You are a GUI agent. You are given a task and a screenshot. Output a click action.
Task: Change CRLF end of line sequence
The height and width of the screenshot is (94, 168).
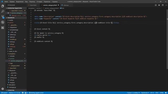[x=157, y=93]
